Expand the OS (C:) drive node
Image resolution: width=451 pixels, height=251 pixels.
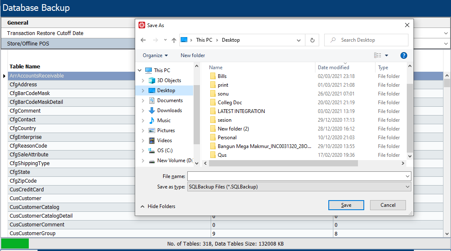click(x=143, y=151)
